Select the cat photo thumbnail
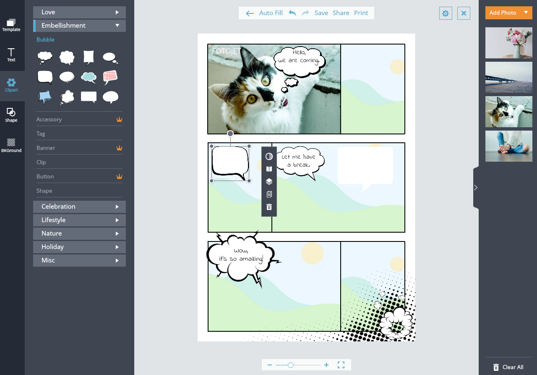This screenshot has width=537, height=375. coord(509,112)
